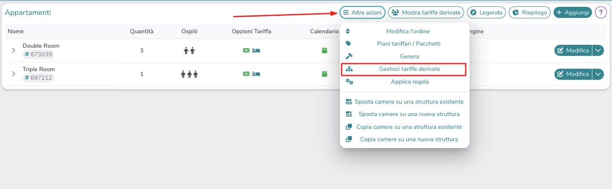
Task: Click Double Room ID tag 673039
Action: (x=38, y=54)
